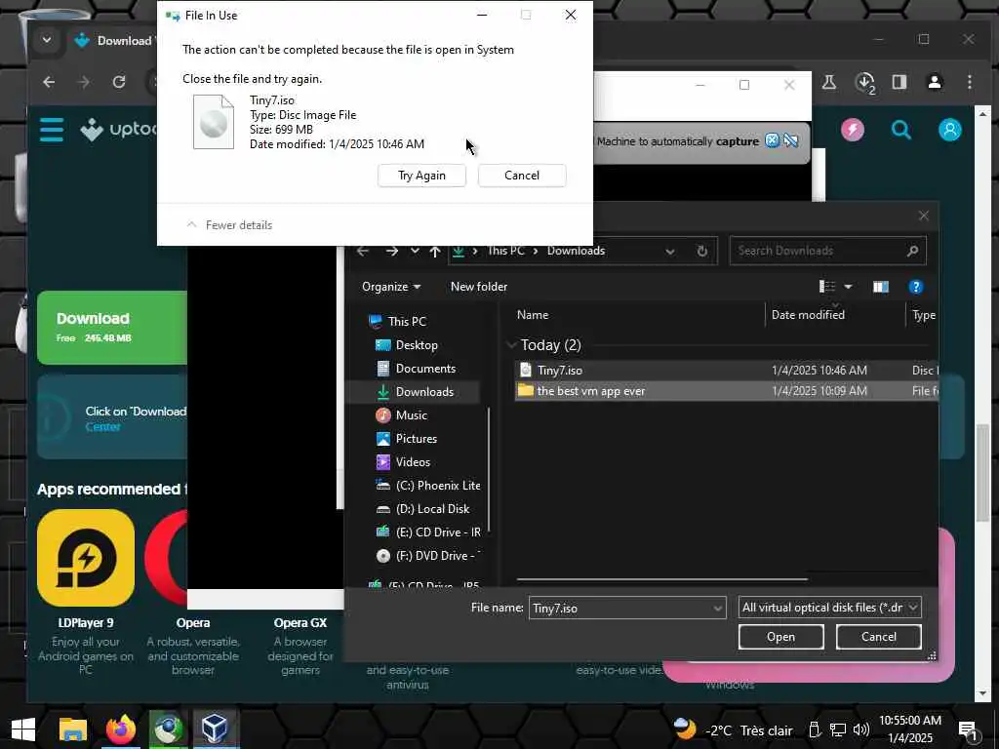The image size is (999, 749).
Task: Click Downloads in the address breadcrumb
Action: pos(576,251)
